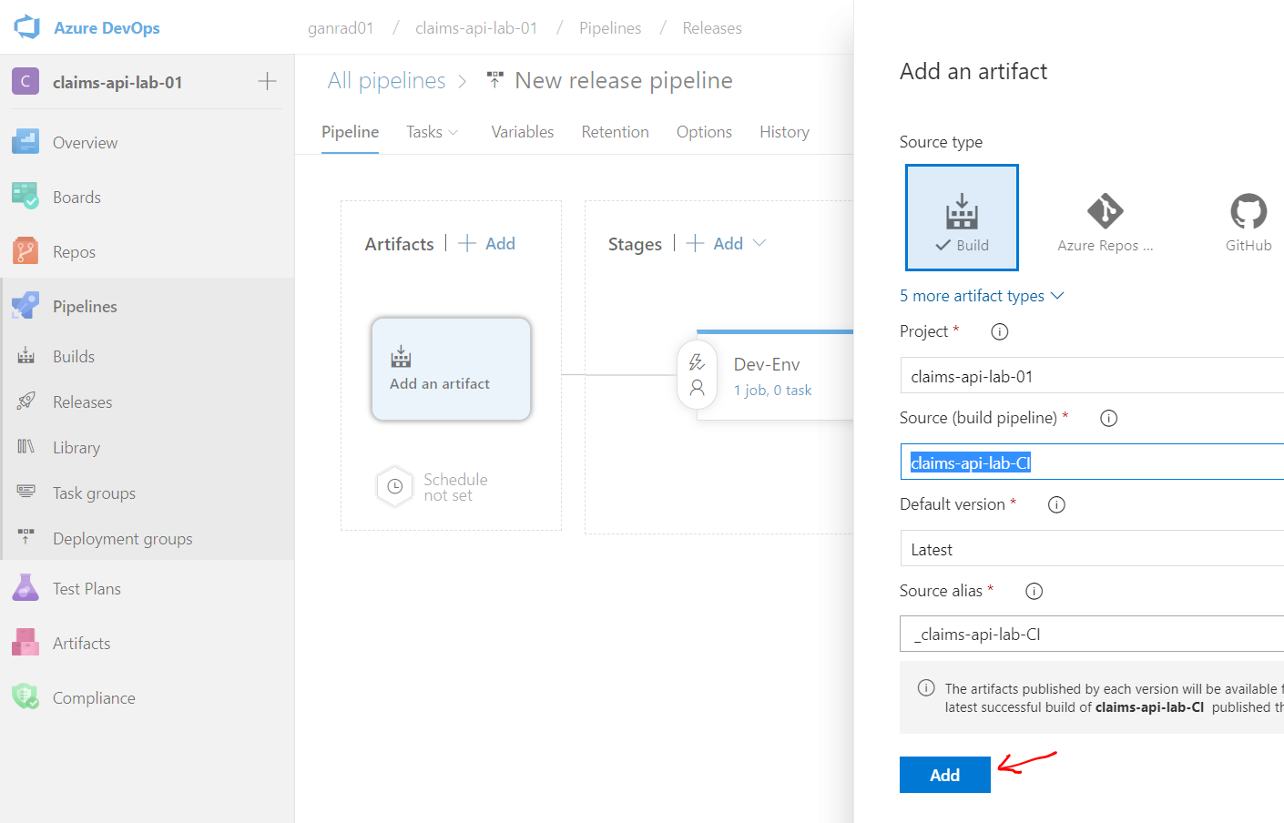
Task: Click the All pipelines breadcrumb link
Action: pyautogui.click(x=386, y=80)
